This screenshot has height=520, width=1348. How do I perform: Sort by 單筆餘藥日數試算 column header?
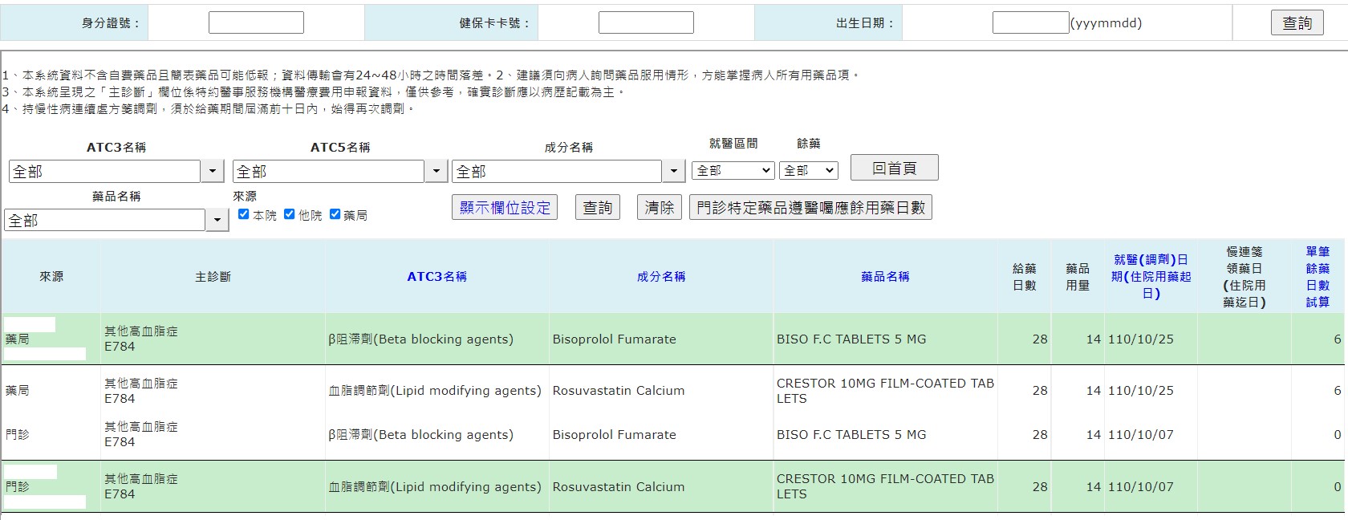(1318, 276)
